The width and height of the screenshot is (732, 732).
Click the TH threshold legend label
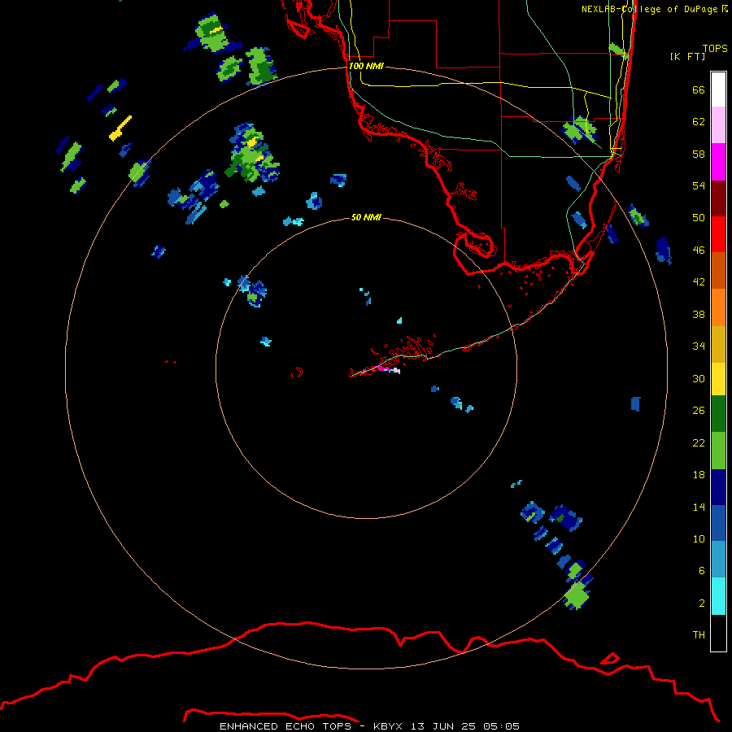(x=699, y=634)
